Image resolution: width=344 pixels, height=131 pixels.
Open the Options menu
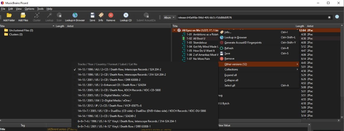coord(29,9)
